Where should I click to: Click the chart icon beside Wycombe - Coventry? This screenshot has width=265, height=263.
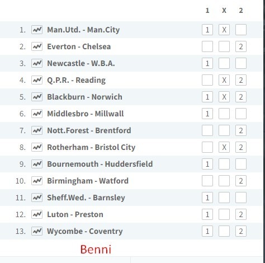tap(37, 231)
